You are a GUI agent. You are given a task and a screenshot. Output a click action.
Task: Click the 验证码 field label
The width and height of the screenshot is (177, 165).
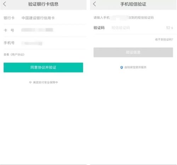pos(99,28)
